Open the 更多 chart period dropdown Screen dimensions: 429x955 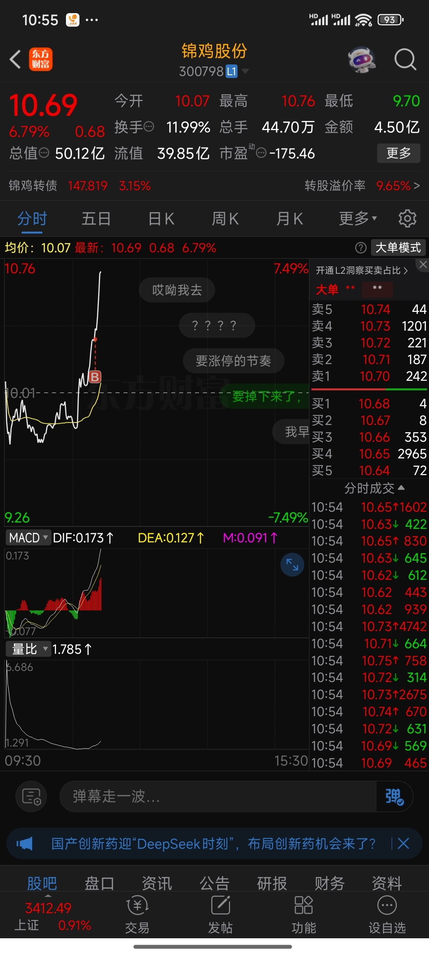point(357,218)
